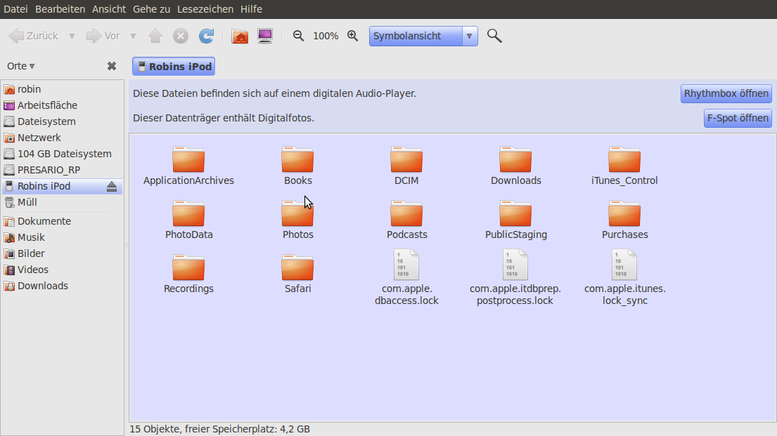Click the Computer monitor toolbar icon
This screenshot has width=777, height=436.
(265, 36)
